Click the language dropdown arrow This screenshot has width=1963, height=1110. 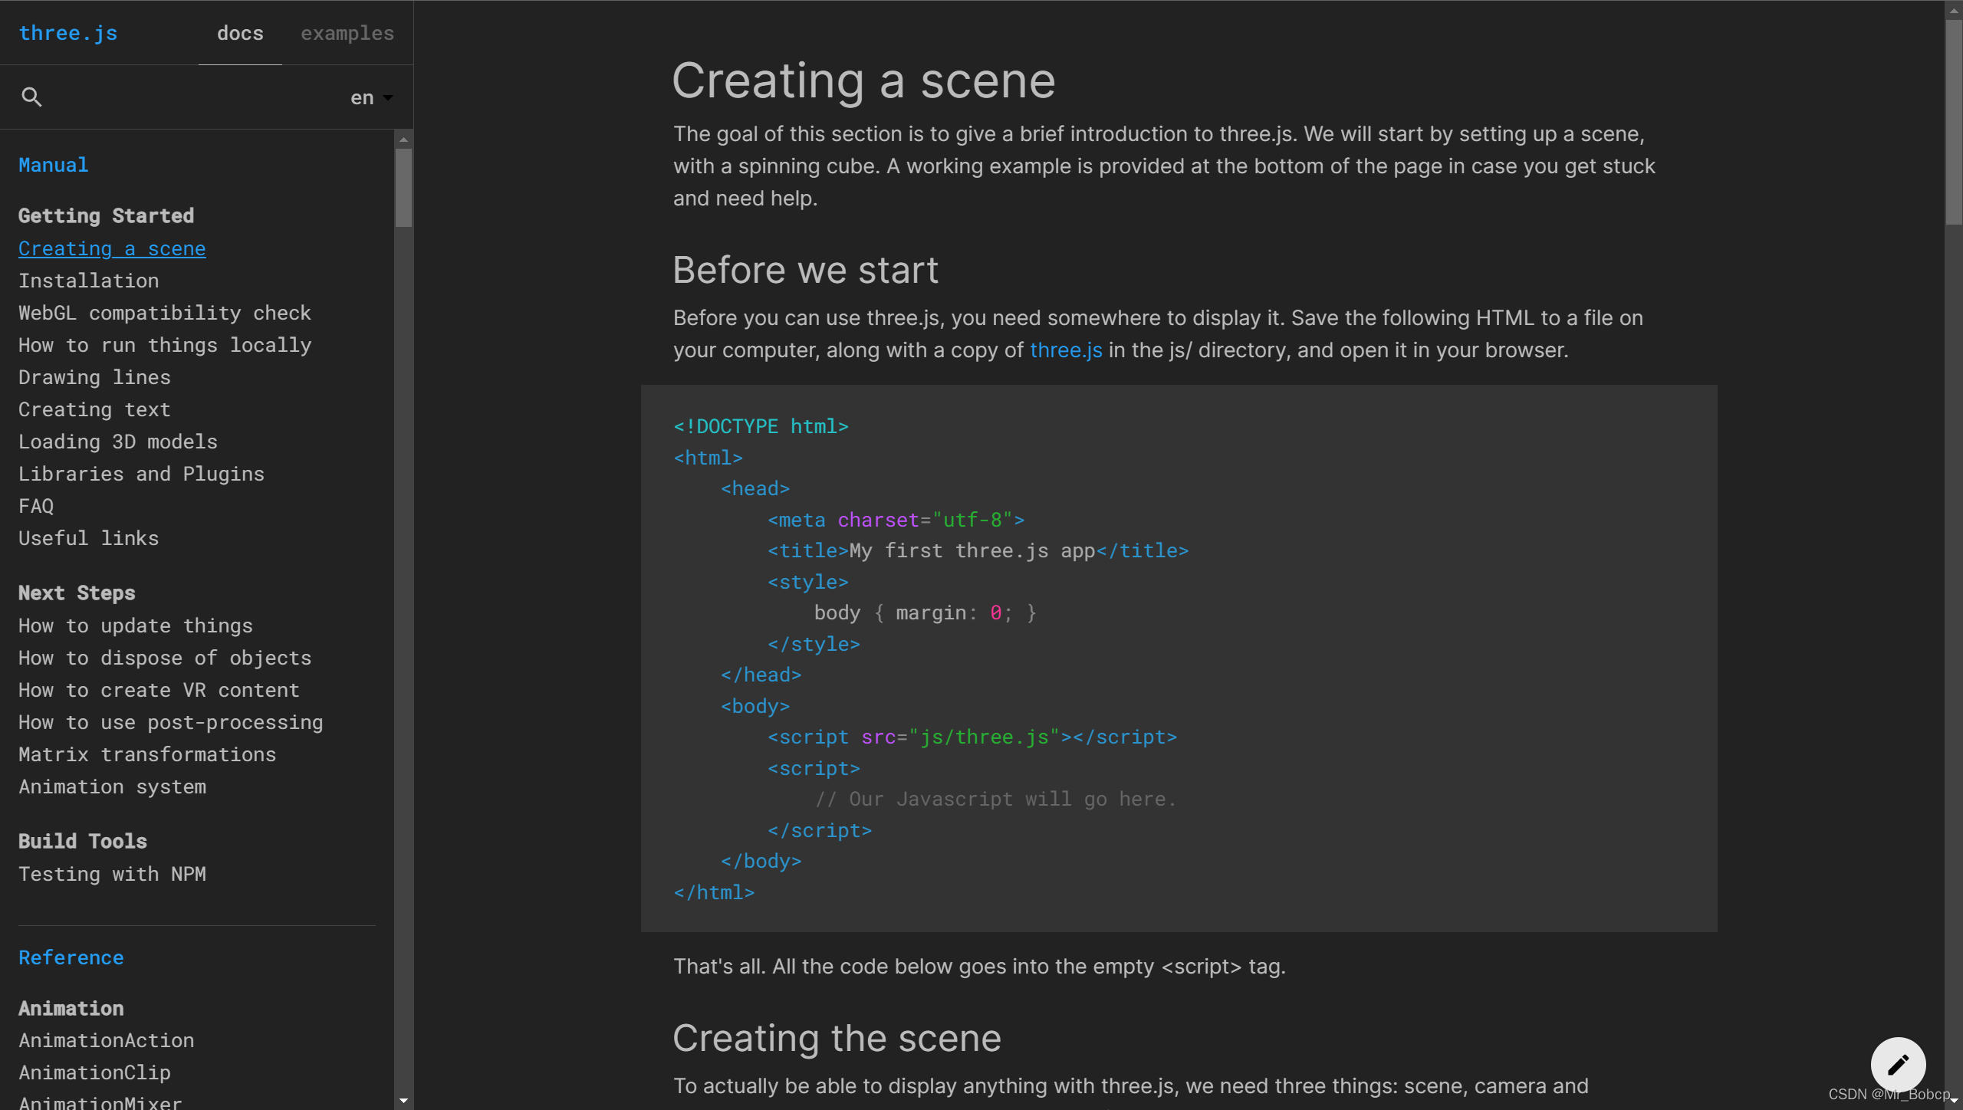pyautogui.click(x=388, y=94)
